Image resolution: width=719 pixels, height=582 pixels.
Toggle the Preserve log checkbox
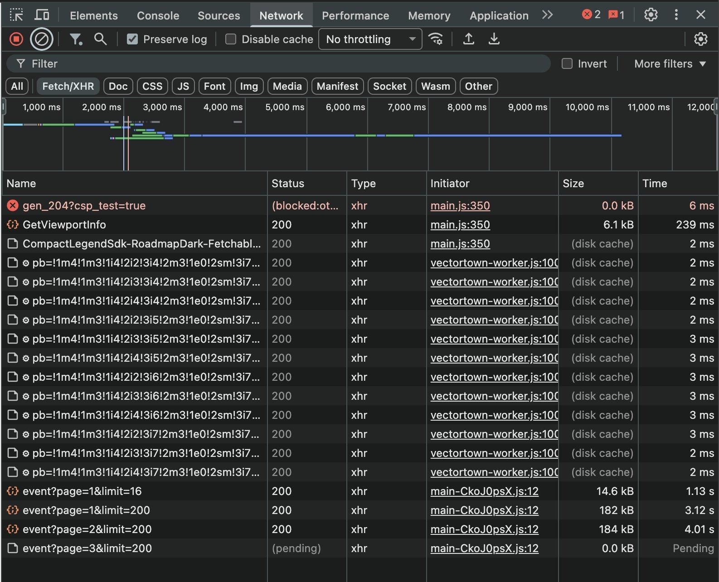point(132,39)
